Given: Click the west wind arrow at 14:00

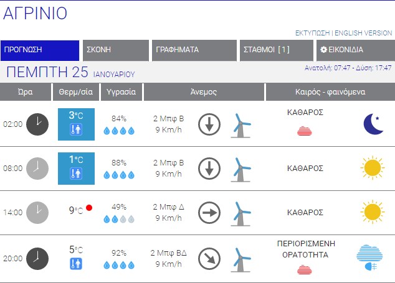Looking at the screenshot, I should click(x=209, y=213).
